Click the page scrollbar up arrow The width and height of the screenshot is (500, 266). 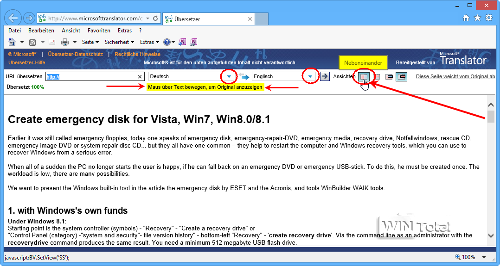[x=491, y=105]
